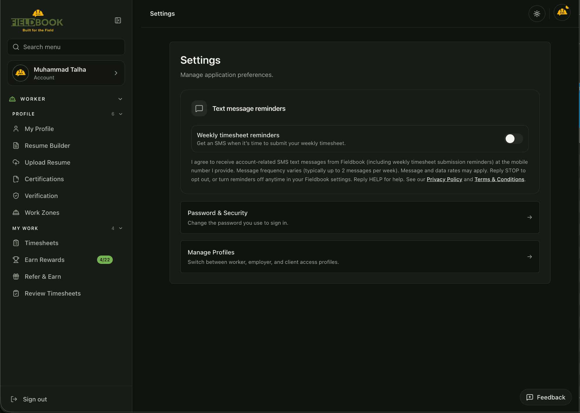580x413 pixels.
Task: Open Manage Profiles arrow
Action: point(530,257)
